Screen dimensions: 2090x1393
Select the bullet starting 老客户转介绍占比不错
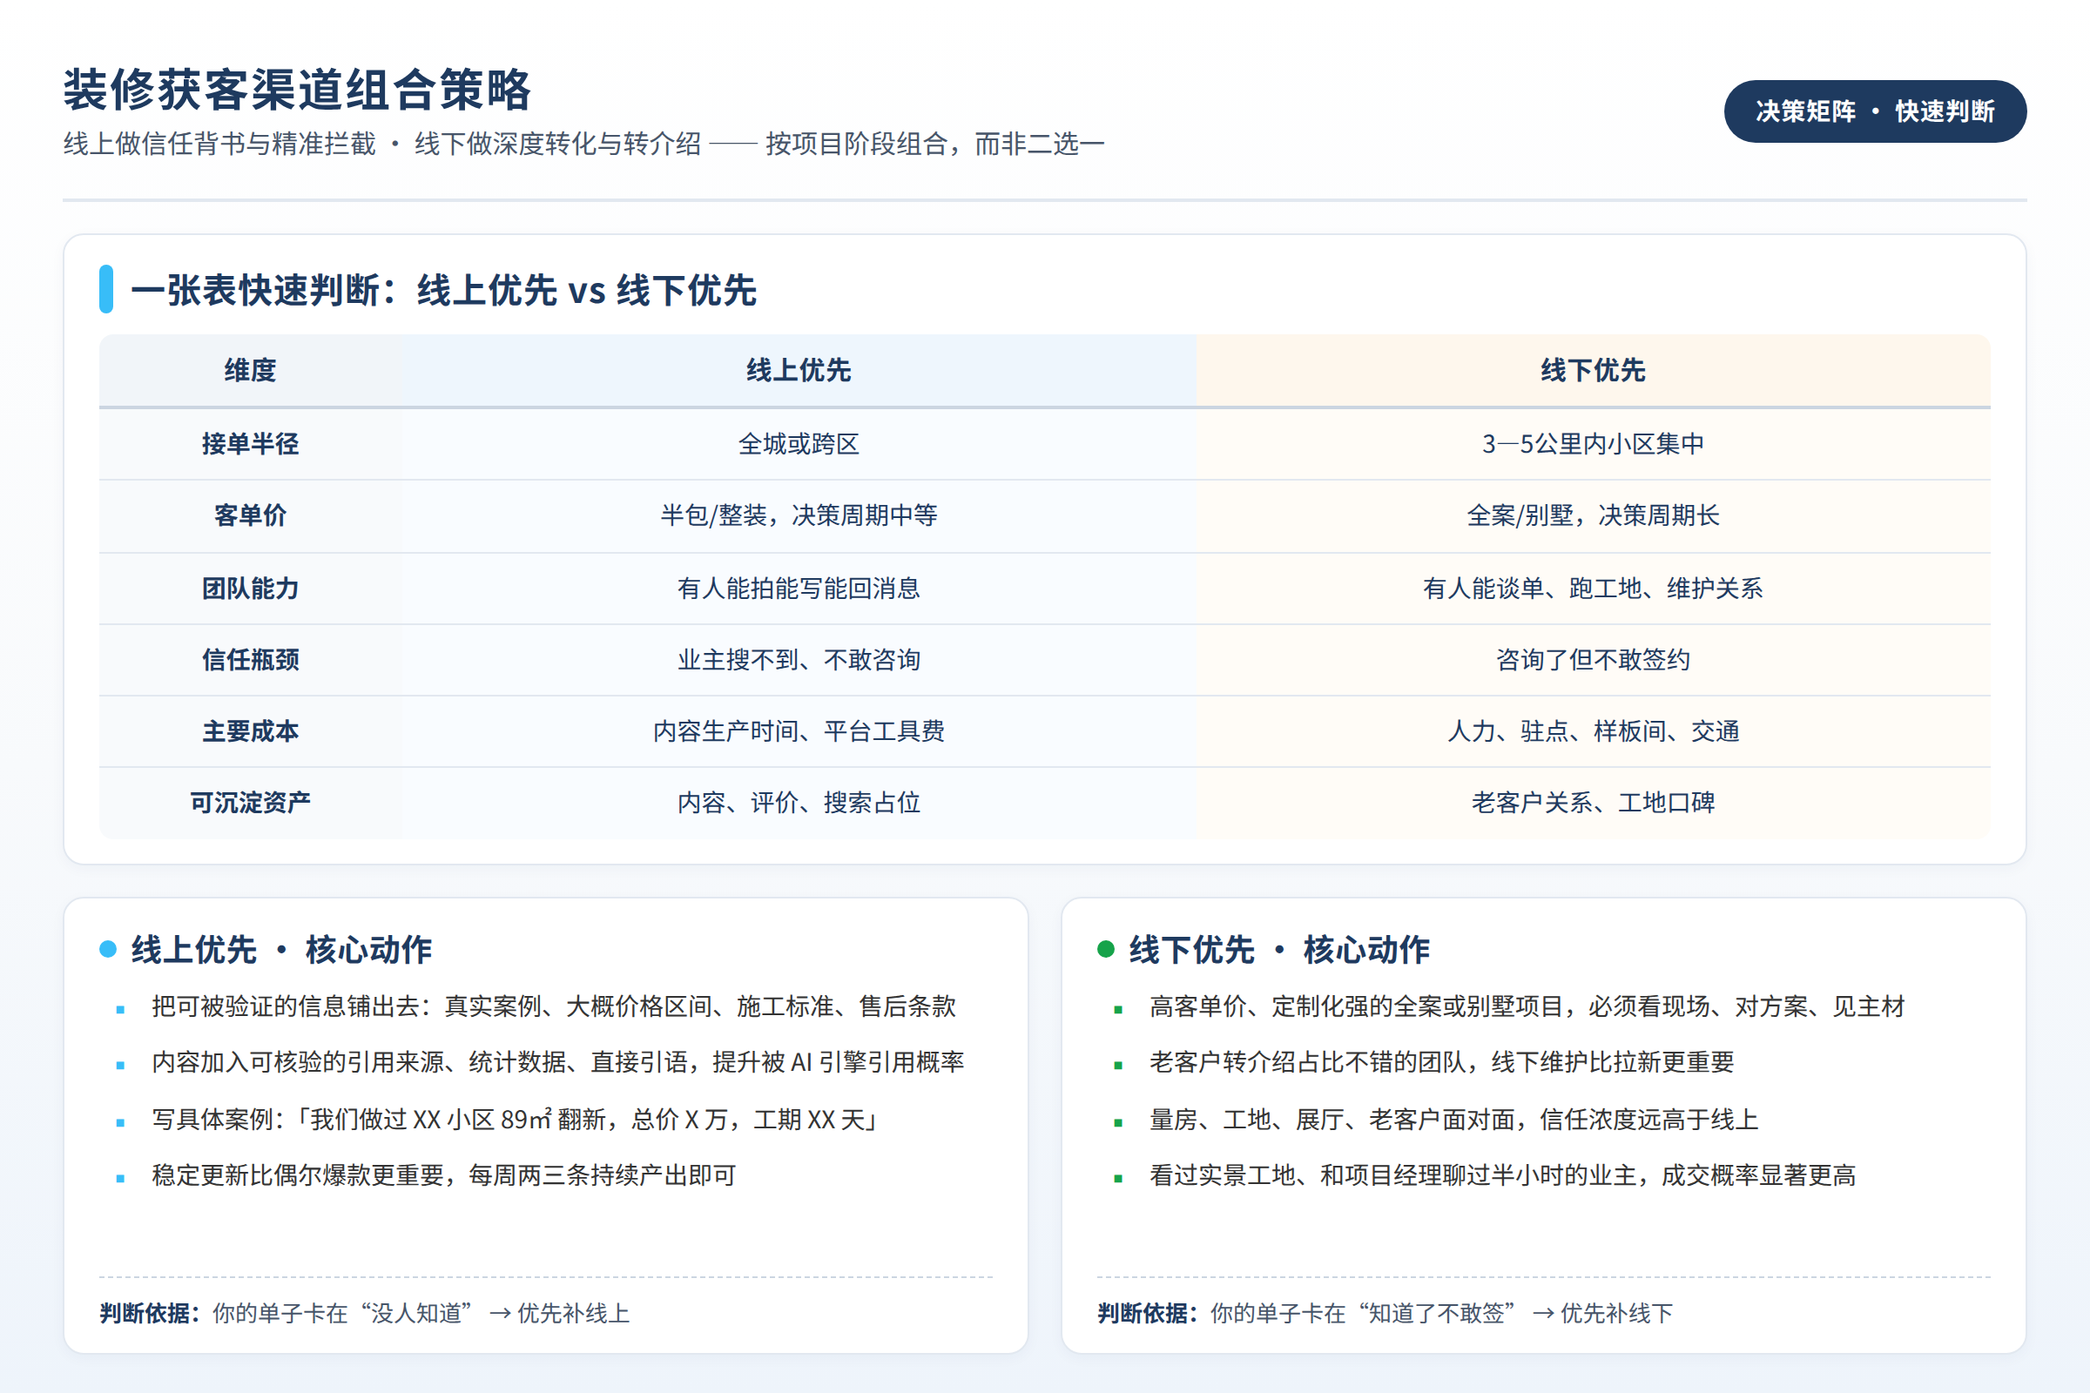(1441, 1062)
